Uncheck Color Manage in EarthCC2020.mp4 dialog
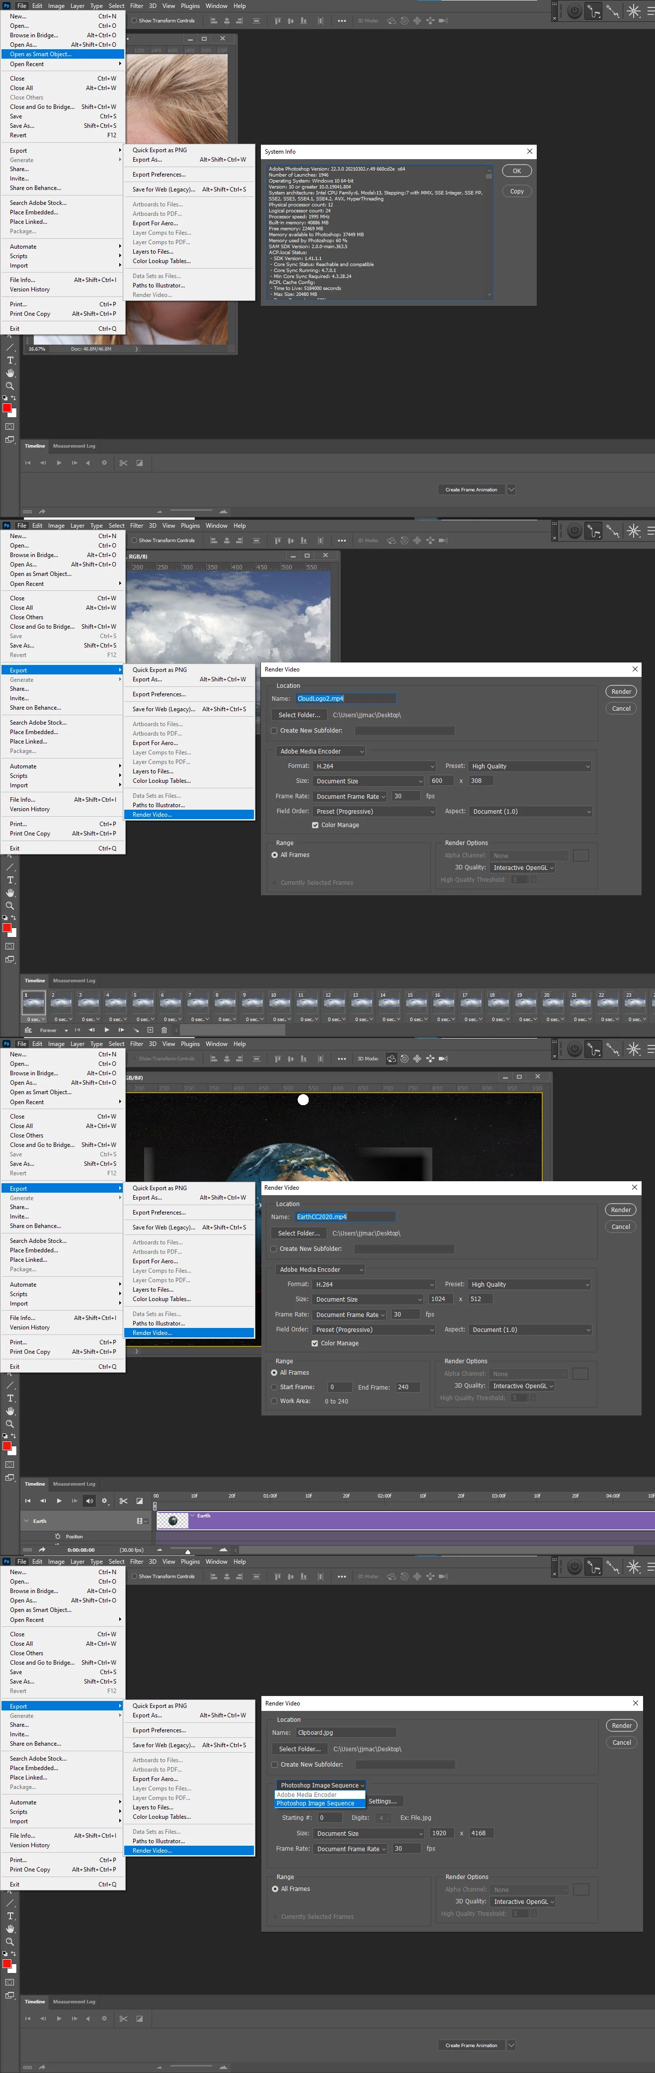This screenshot has height=2073, width=655. [314, 1343]
